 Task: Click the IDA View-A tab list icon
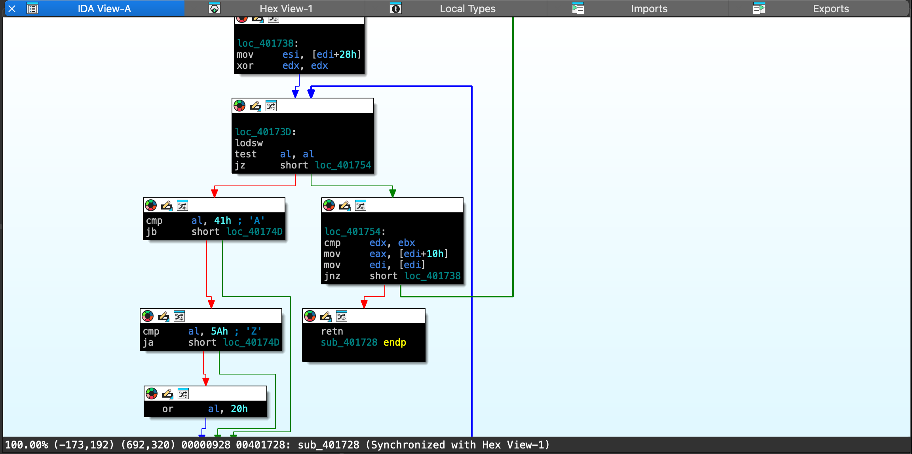click(x=32, y=8)
